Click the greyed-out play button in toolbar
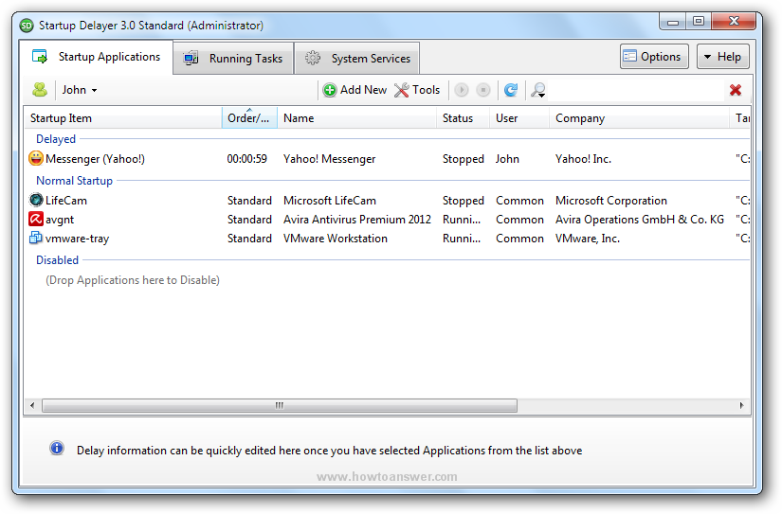The height and width of the screenshot is (514, 782). click(462, 90)
